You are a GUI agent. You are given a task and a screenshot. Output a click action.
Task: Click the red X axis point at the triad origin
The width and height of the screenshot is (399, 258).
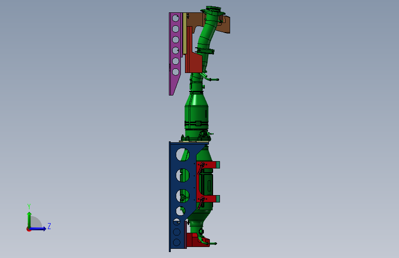point(29,229)
